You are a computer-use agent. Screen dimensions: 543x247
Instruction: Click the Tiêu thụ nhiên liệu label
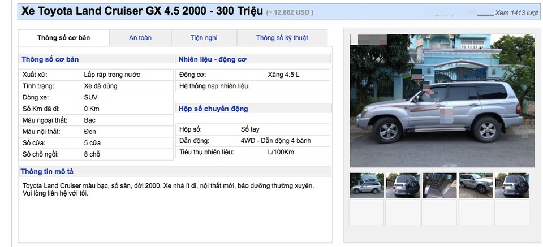coord(206,152)
